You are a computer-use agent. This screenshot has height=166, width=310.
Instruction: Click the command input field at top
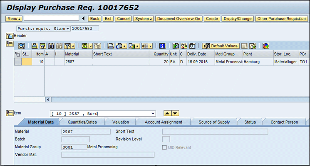pos(51,18)
